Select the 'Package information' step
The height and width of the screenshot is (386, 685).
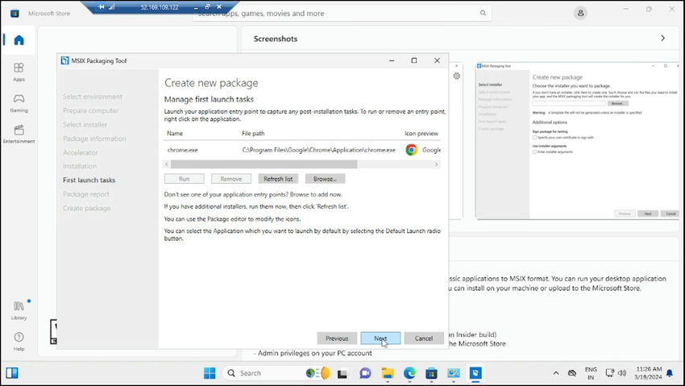point(94,139)
